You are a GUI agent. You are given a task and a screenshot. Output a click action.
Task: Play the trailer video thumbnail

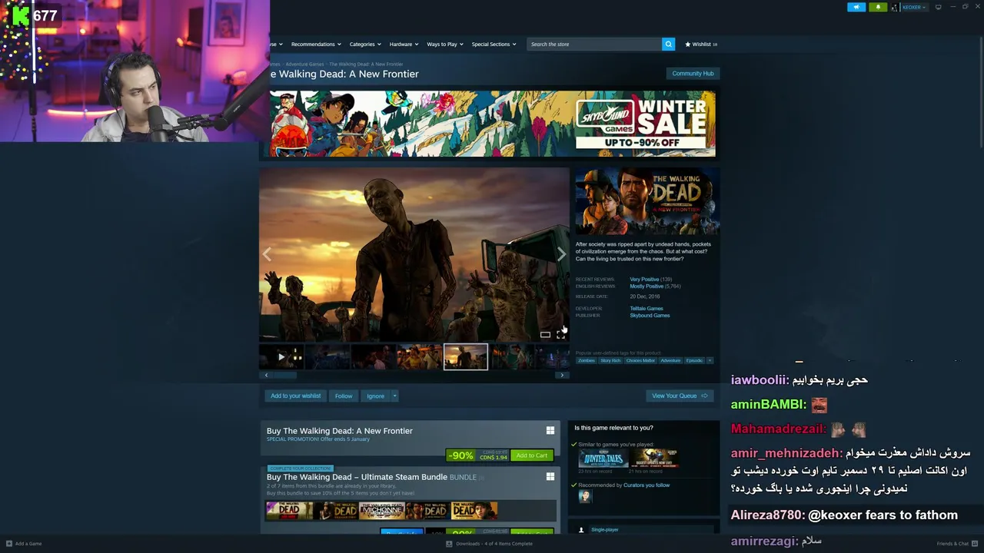[x=281, y=357]
